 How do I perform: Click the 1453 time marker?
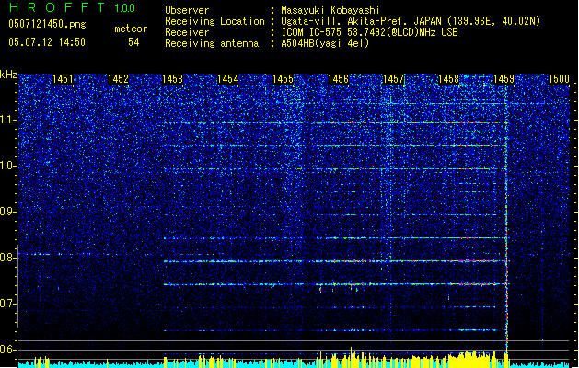(173, 78)
